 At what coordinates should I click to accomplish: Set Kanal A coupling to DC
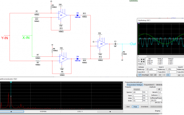click(168, 75)
